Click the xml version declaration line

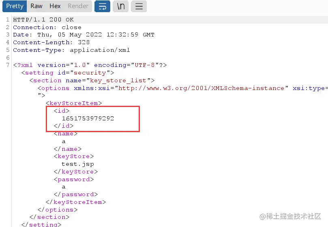[90, 65]
